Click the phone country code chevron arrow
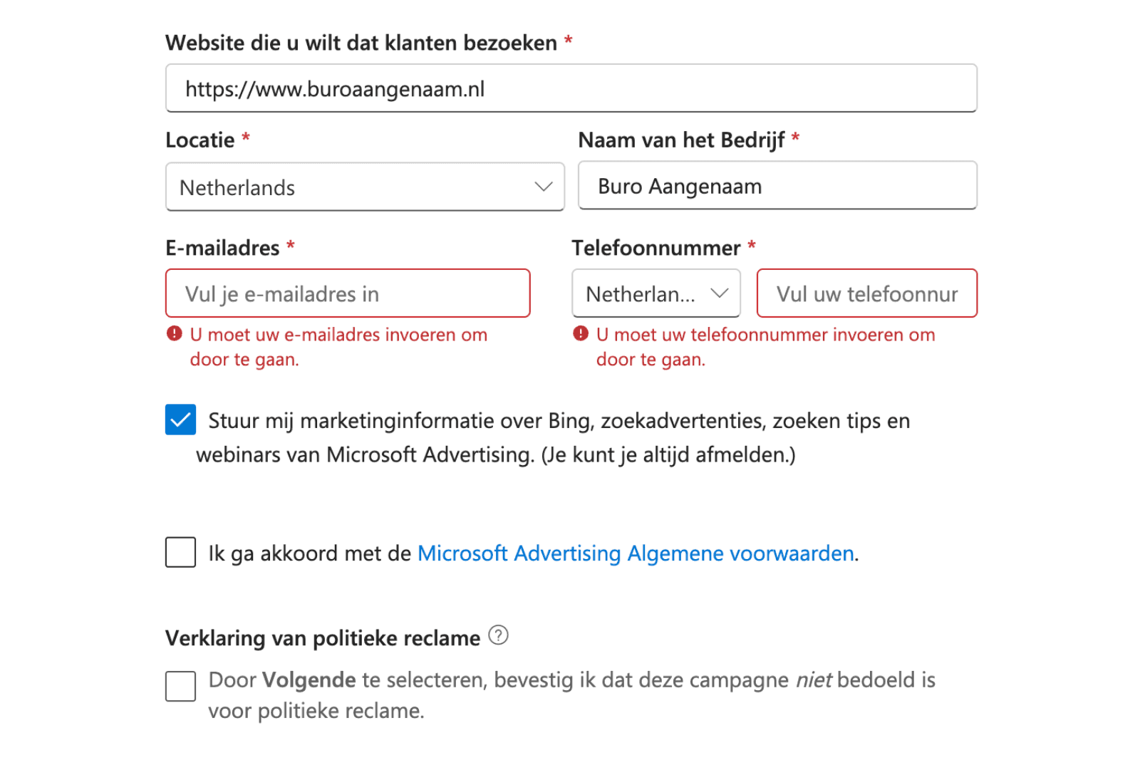 (720, 293)
